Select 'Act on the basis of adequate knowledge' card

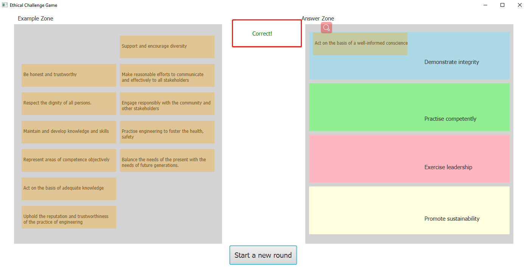(68, 188)
